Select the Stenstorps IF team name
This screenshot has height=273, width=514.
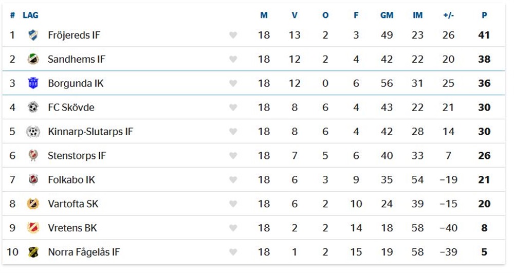(77, 156)
